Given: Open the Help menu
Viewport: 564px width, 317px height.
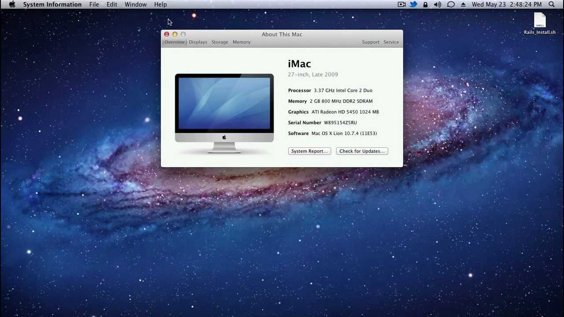Looking at the screenshot, I should [160, 4].
